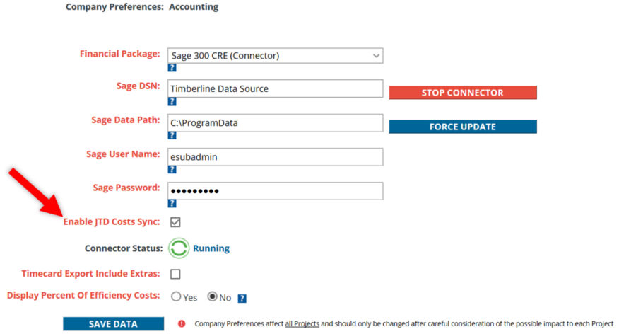The width and height of the screenshot is (619, 334).
Task: Click into Sage DSN text field
Action: coord(275,88)
